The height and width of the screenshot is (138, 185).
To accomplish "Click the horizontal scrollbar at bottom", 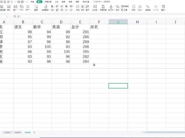I will point(165,132).
